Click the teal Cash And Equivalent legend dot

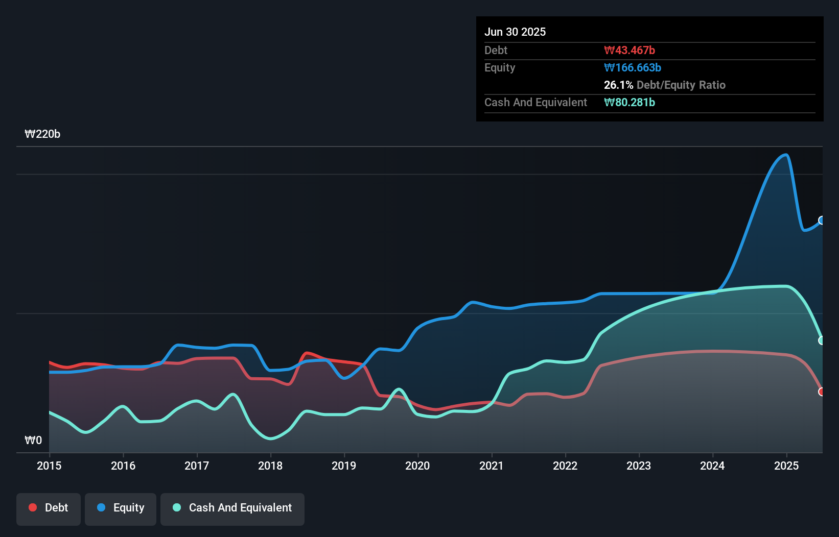177,507
